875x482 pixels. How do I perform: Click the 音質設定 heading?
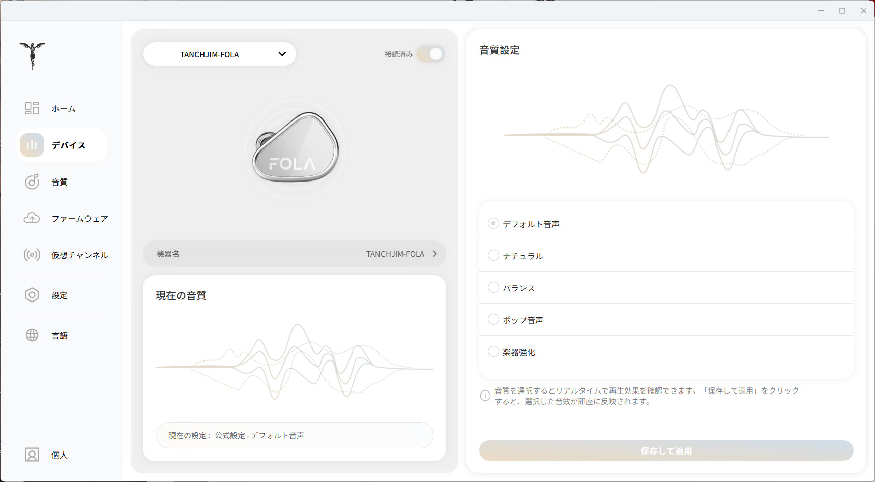tap(500, 50)
